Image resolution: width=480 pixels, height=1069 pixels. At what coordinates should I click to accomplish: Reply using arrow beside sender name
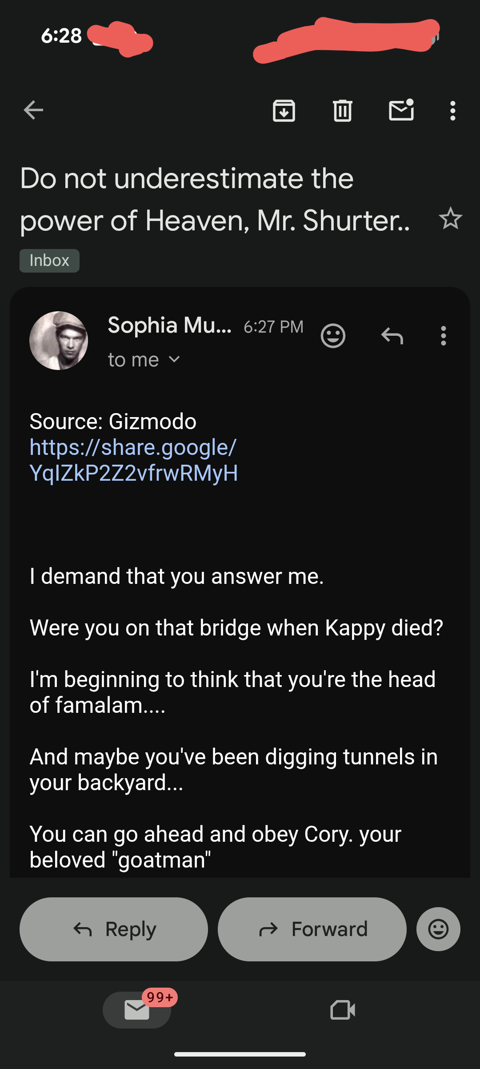click(x=392, y=336)
